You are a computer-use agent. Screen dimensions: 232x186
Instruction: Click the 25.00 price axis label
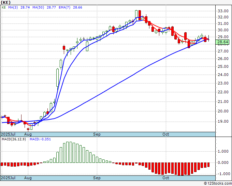pos(223,66)
